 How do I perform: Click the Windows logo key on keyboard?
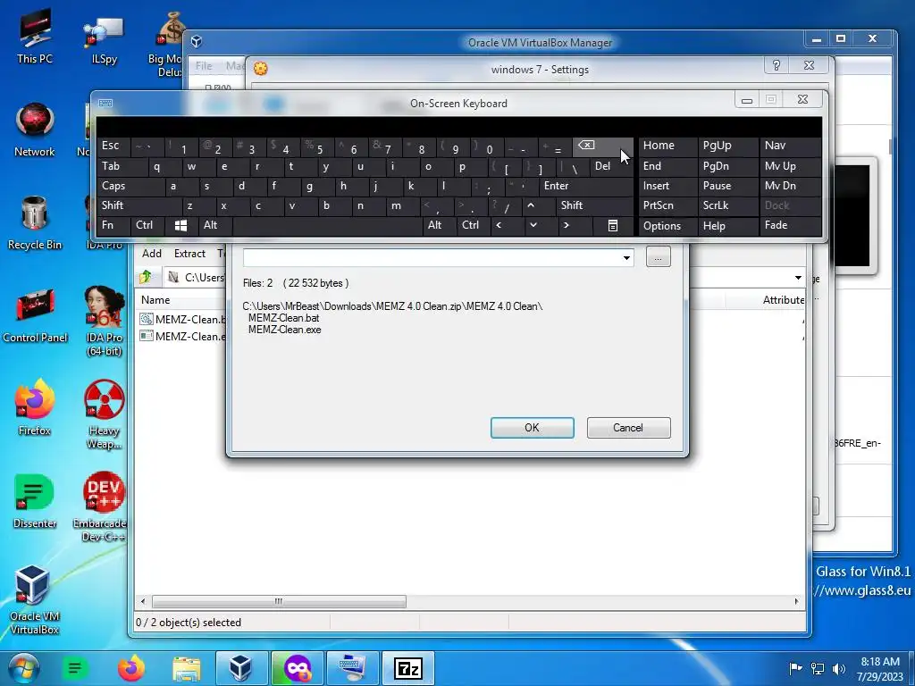click(180, 225)
